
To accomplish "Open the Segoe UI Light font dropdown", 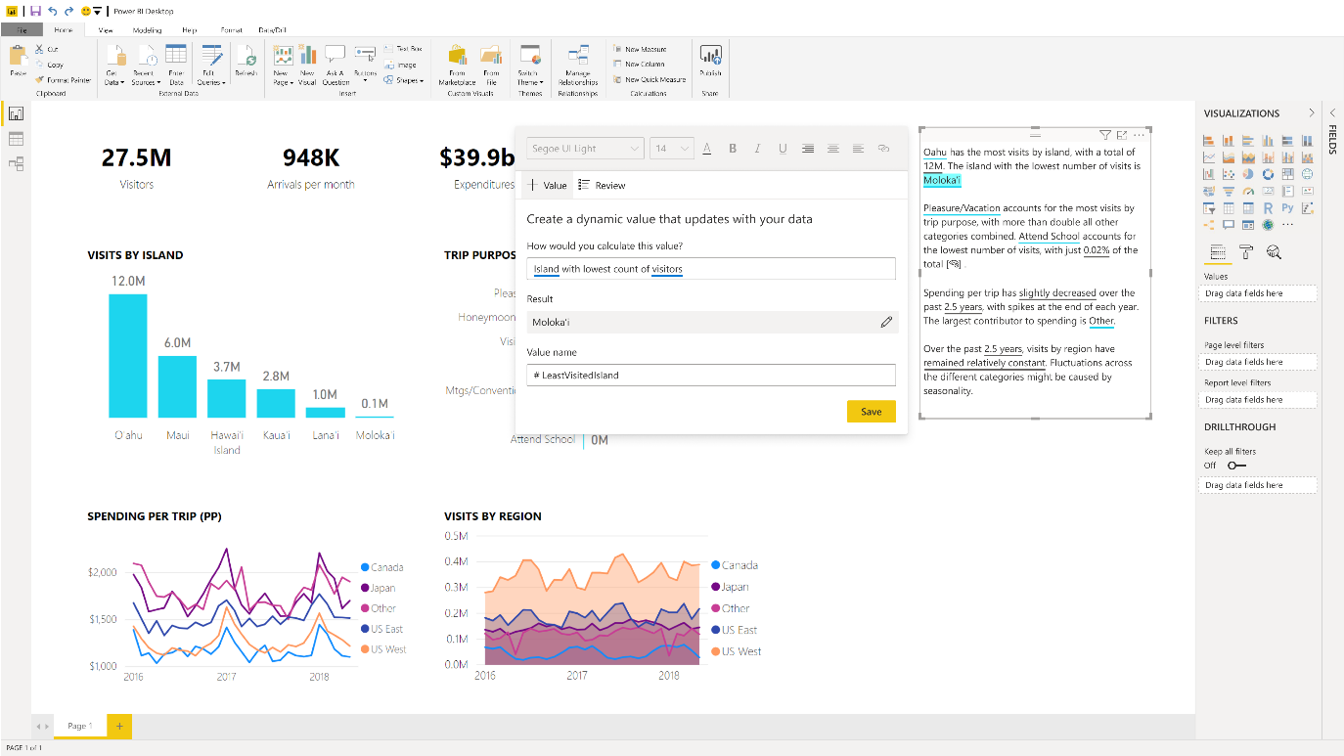I will [x=585, y=149].
